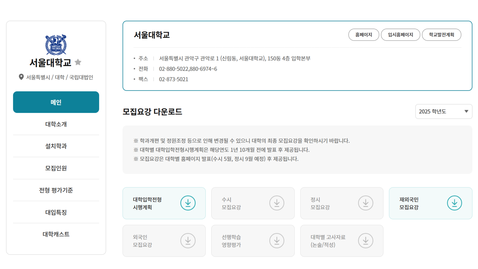
Task: Select the 메인 menu item
Action: [56, 102]
